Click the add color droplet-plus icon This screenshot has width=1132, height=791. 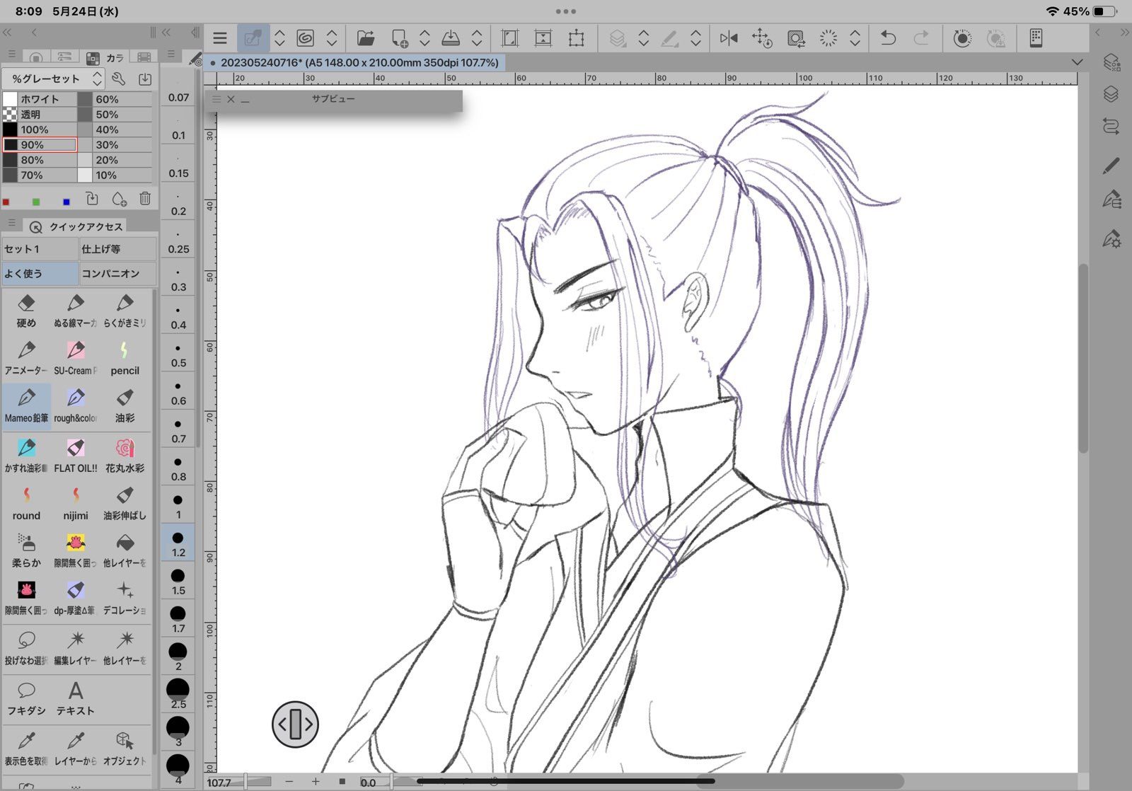(x=119, y=199)
